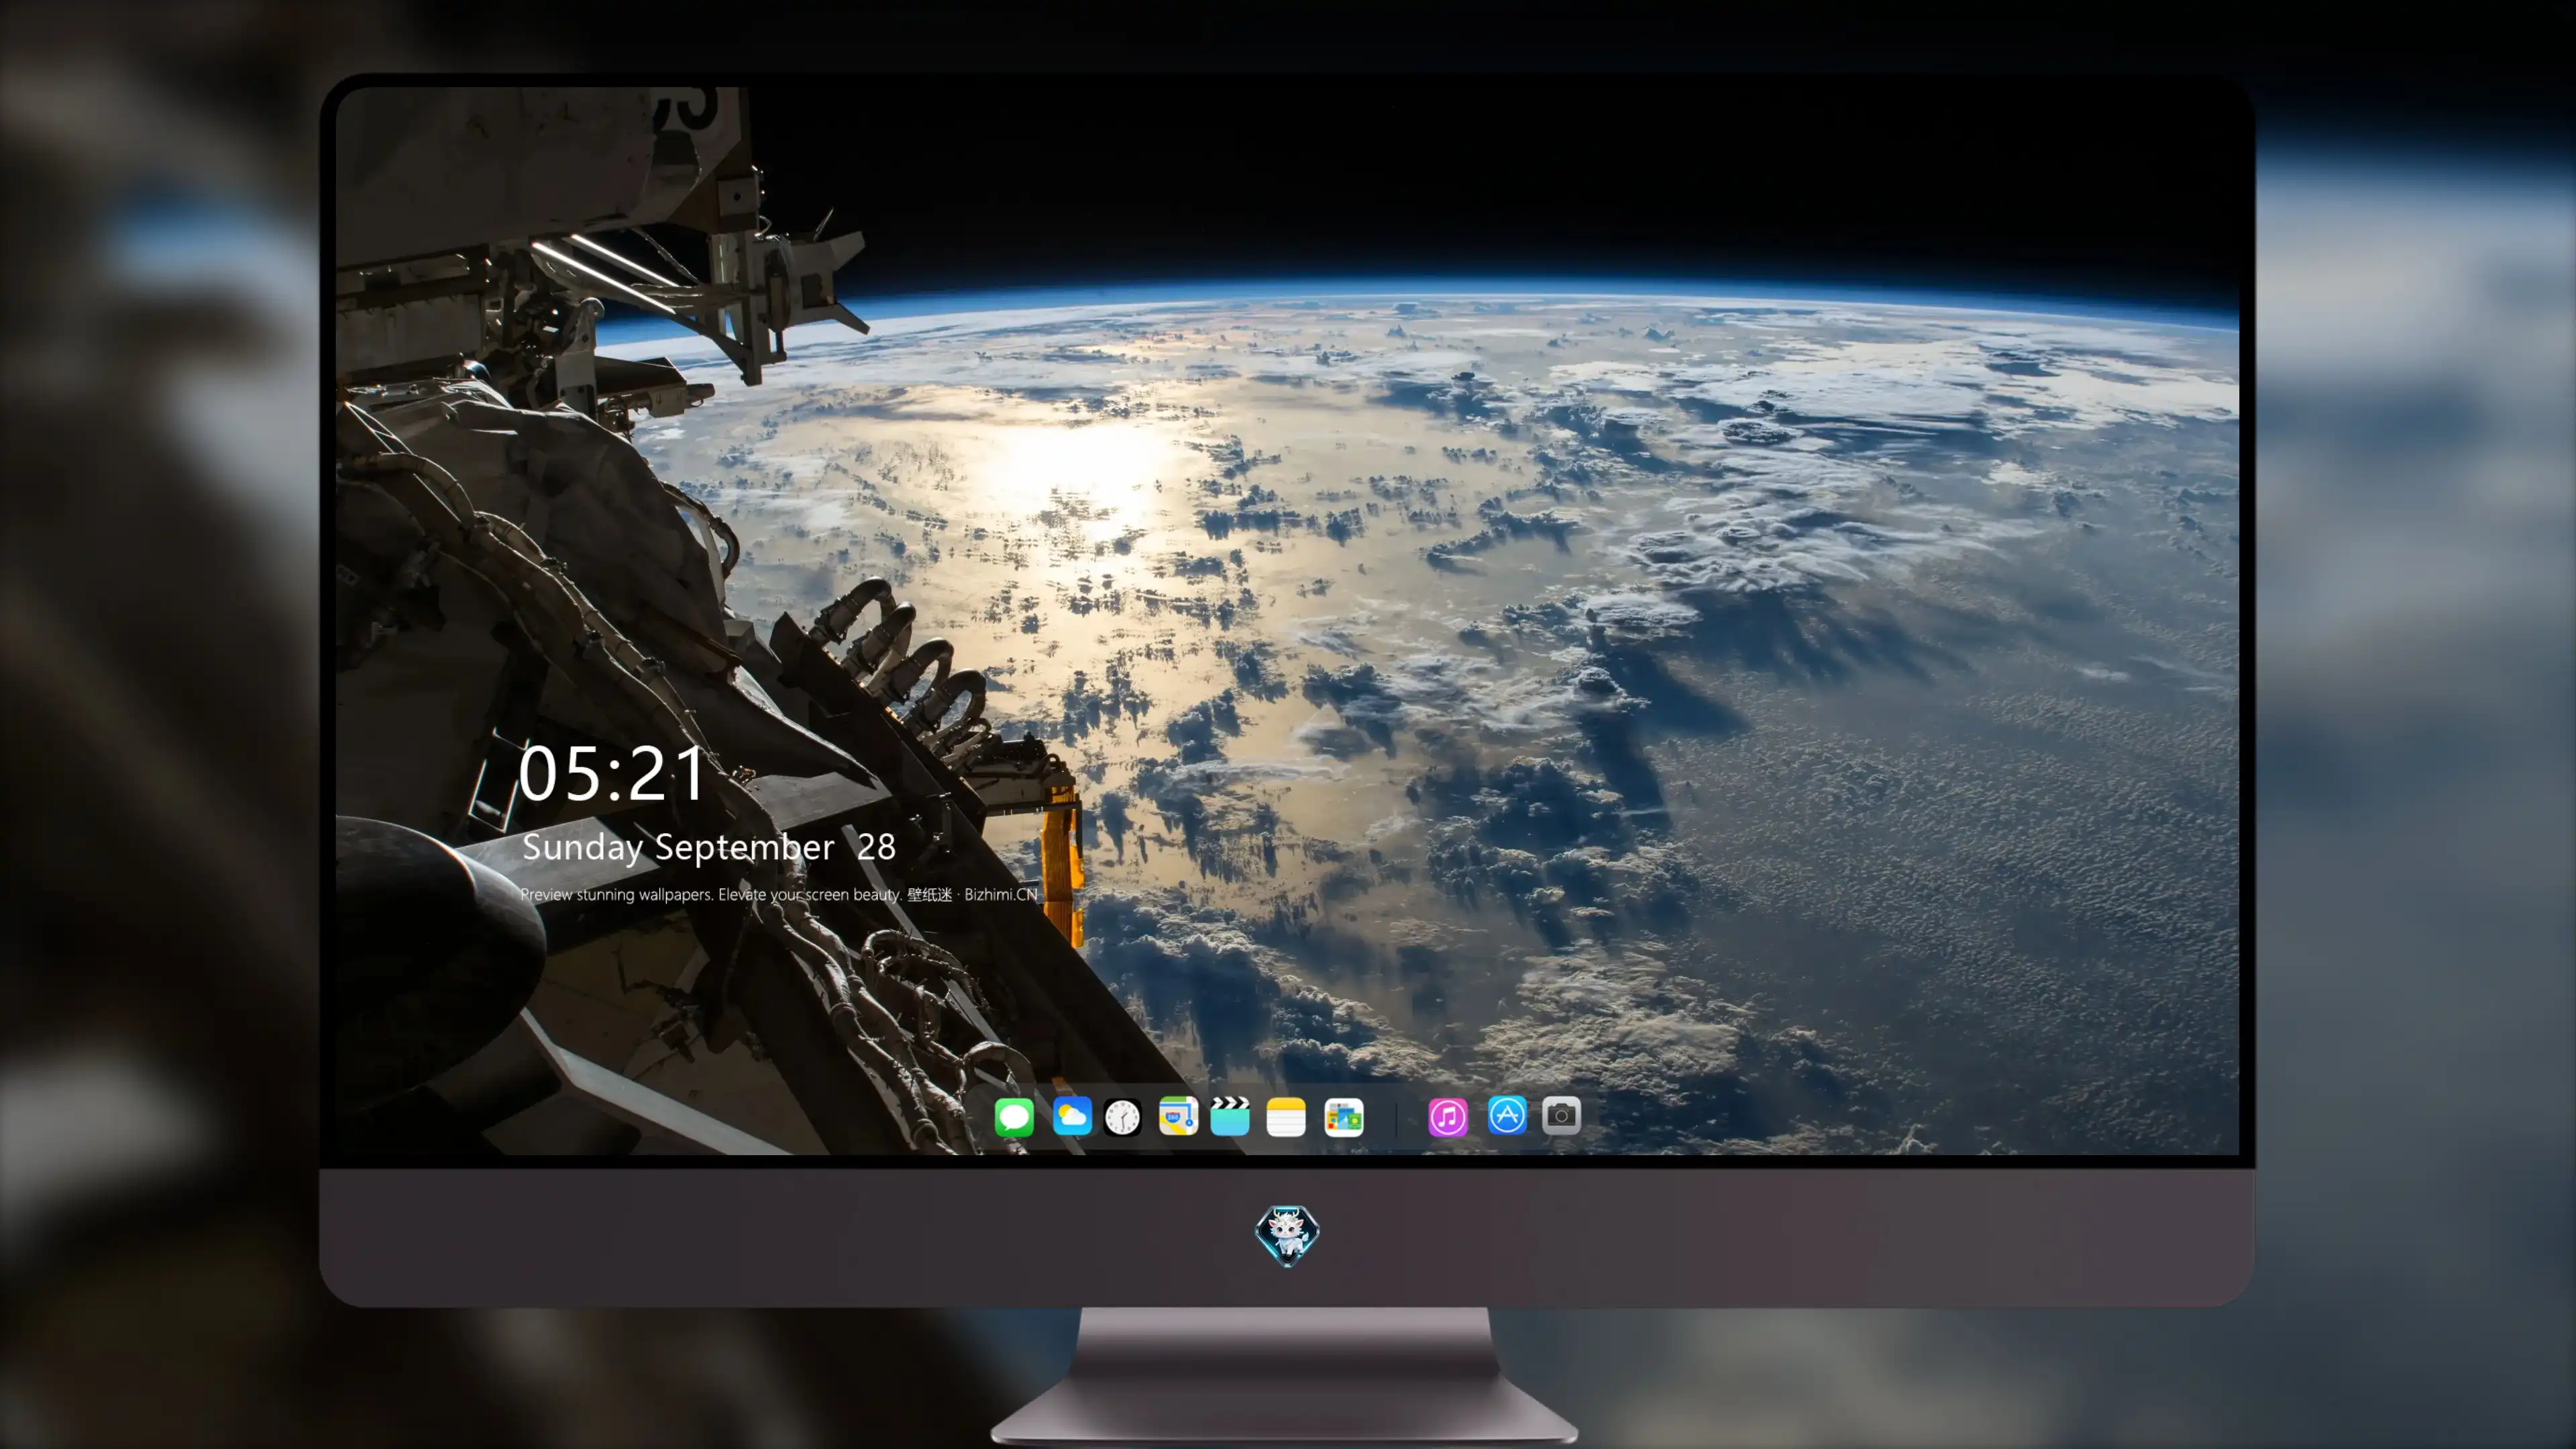Screen dimensions: 2576x1449
Task: Click the "Preview stunning wallpapers" tagline
Action: [x=616, y=894]
